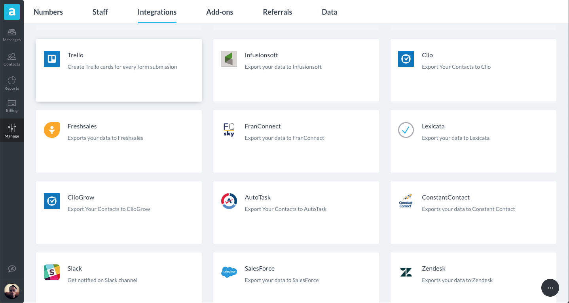Click 'Exports your data to Zendesk' text

tap(457, 280)
